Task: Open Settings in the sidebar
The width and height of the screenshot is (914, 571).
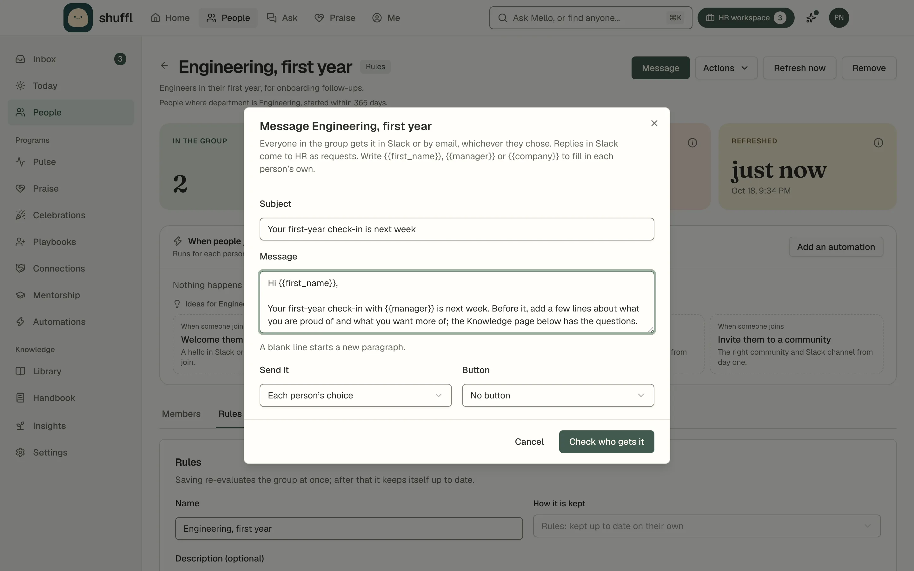Action: tap(71, 452)
